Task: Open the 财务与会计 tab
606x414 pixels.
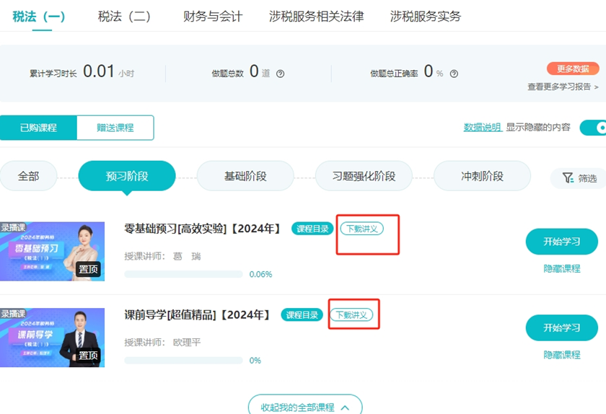Action: point(213,17)
